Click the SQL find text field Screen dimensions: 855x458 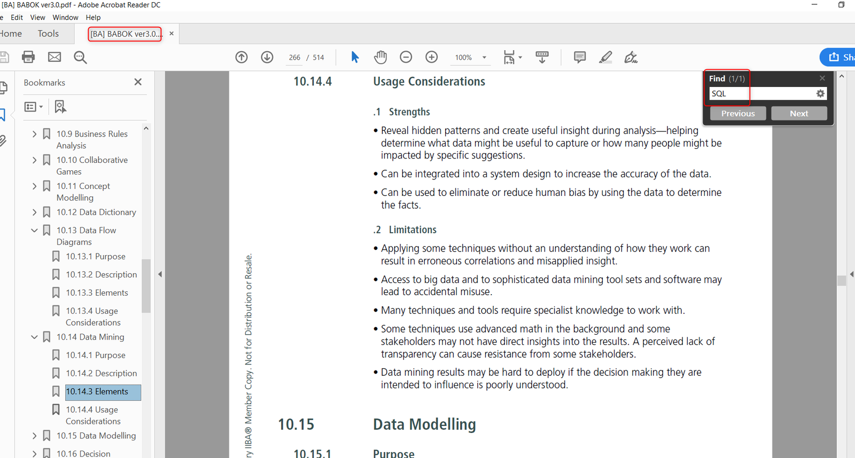(x=761, y=93)
